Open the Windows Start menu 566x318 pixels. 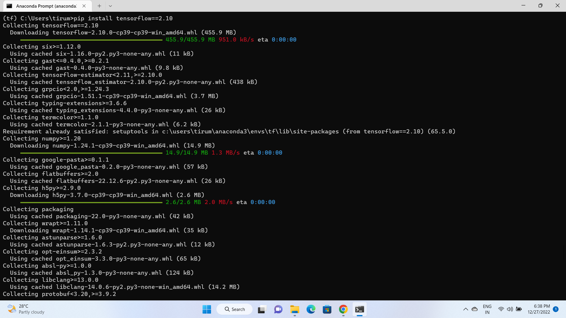pos(207,309)
